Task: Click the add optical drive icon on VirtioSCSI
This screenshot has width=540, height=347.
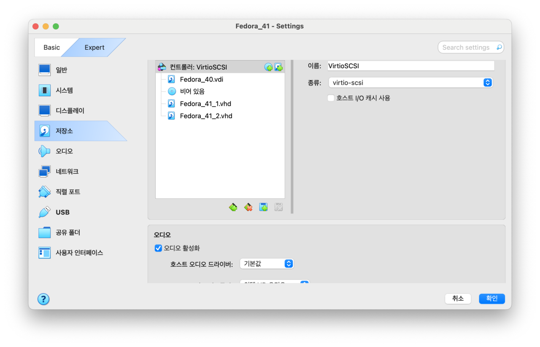Action: click(x=268, y=67)
